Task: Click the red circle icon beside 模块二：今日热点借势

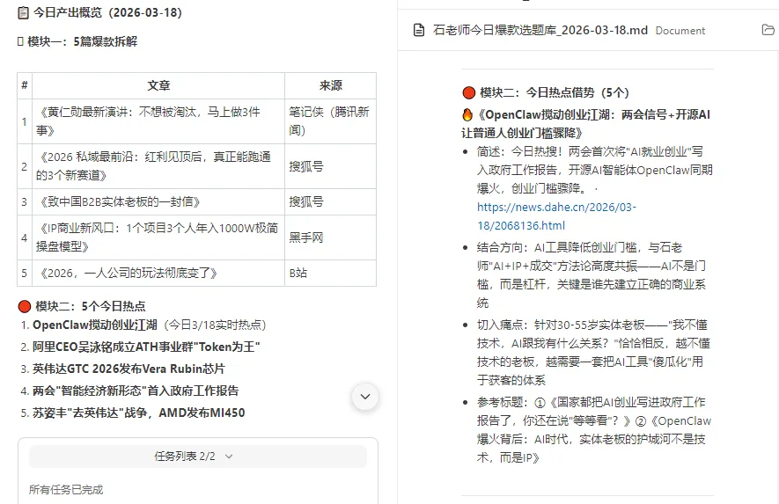Action: pos(468,93)
